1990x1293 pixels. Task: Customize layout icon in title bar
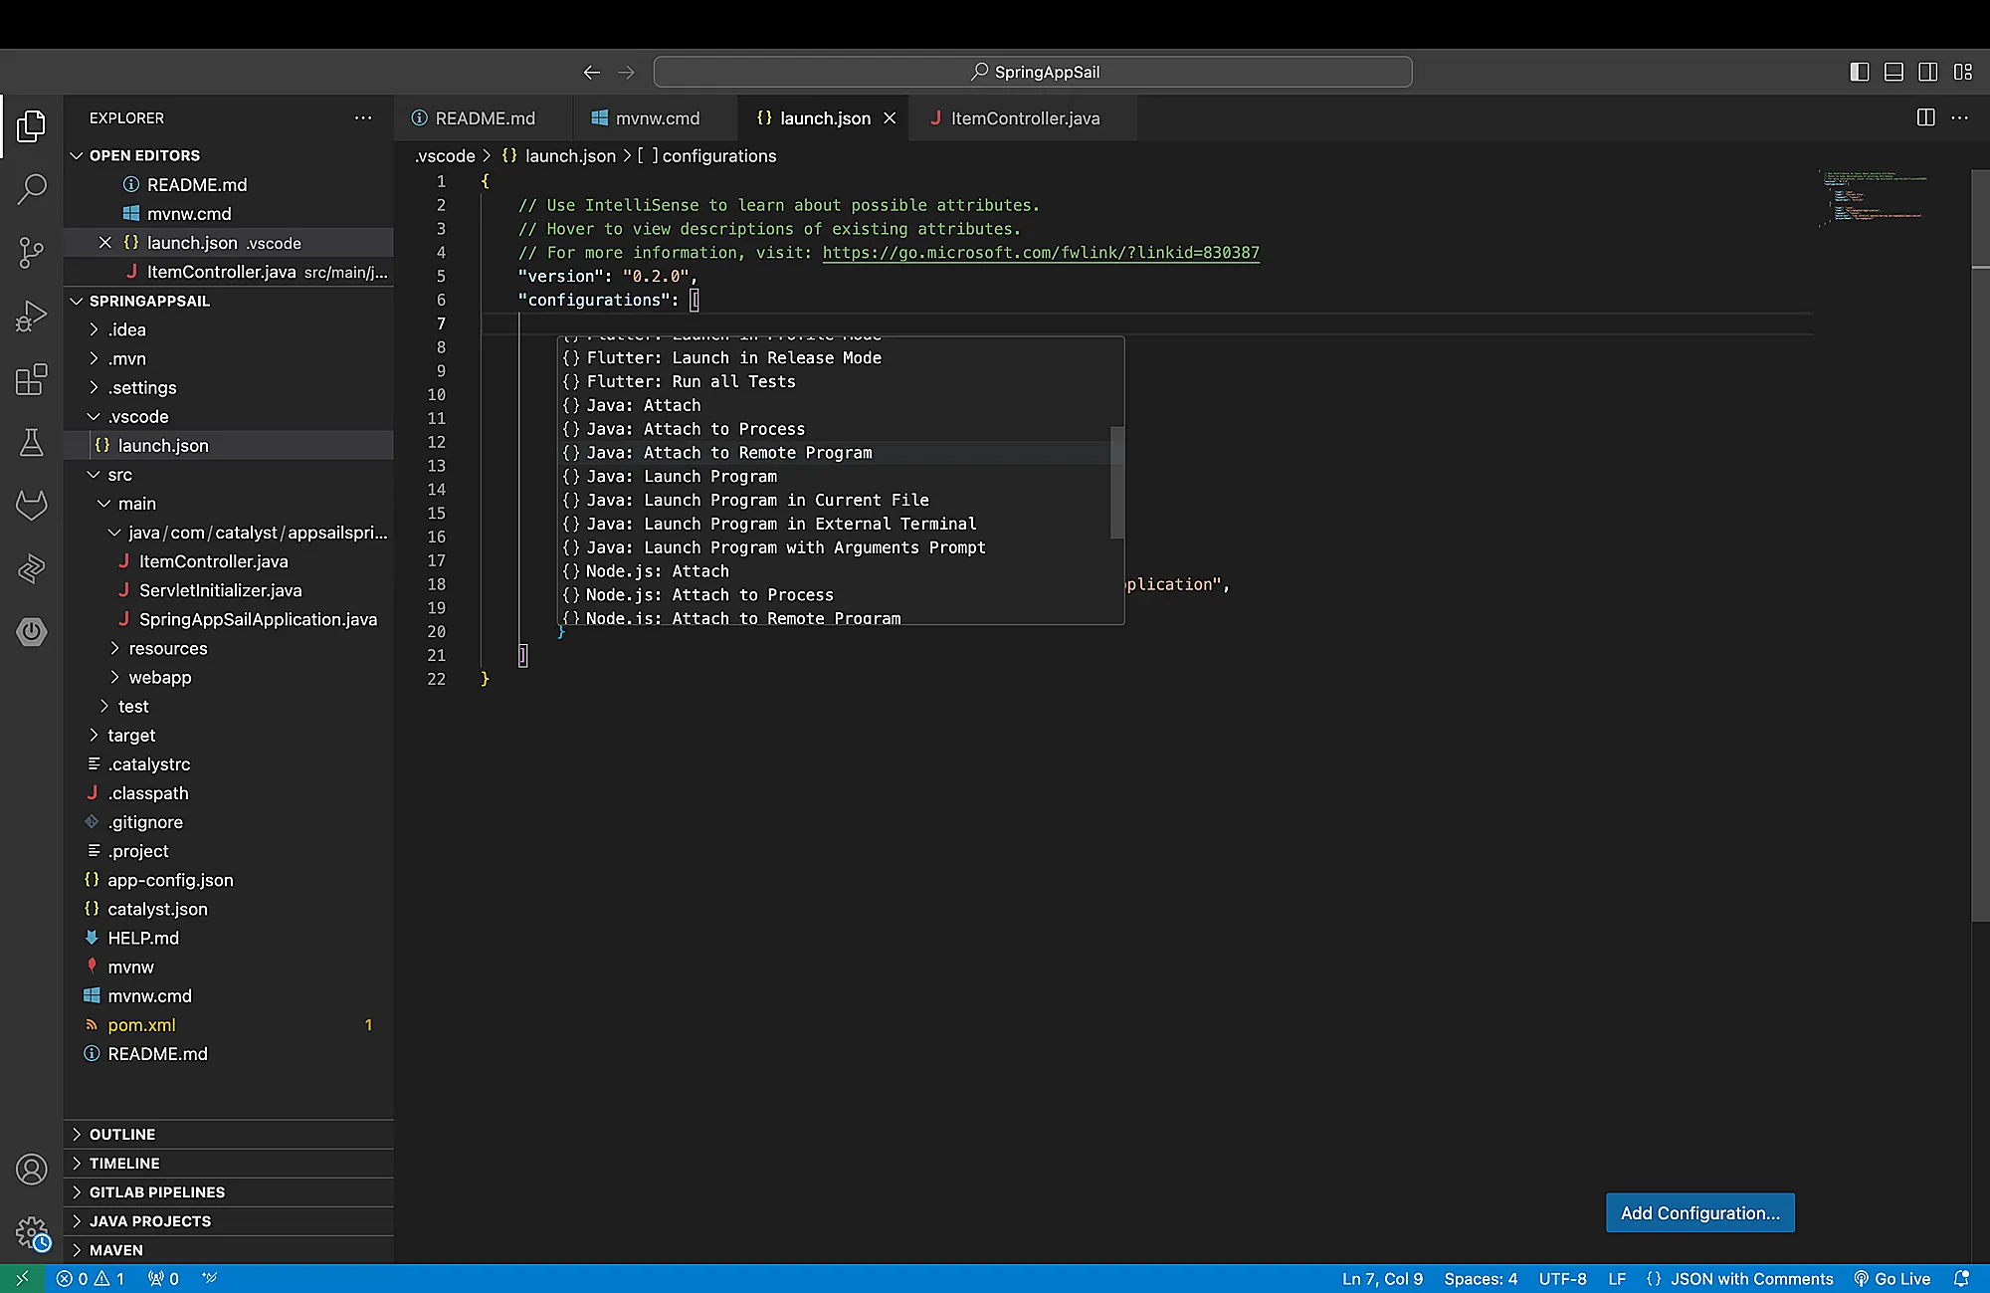[x=1963, y=72]
